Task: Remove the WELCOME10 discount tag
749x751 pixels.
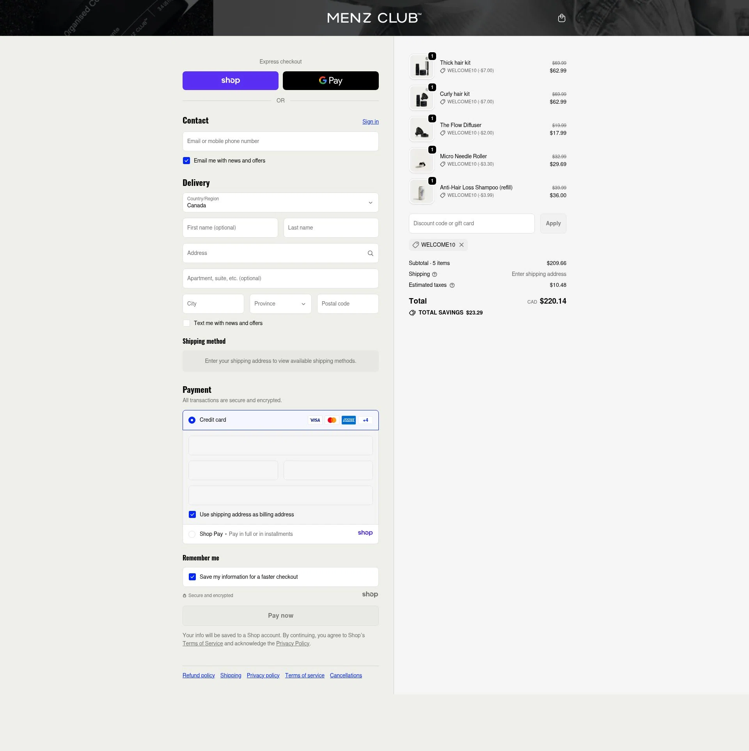Action: click(461, 245)
